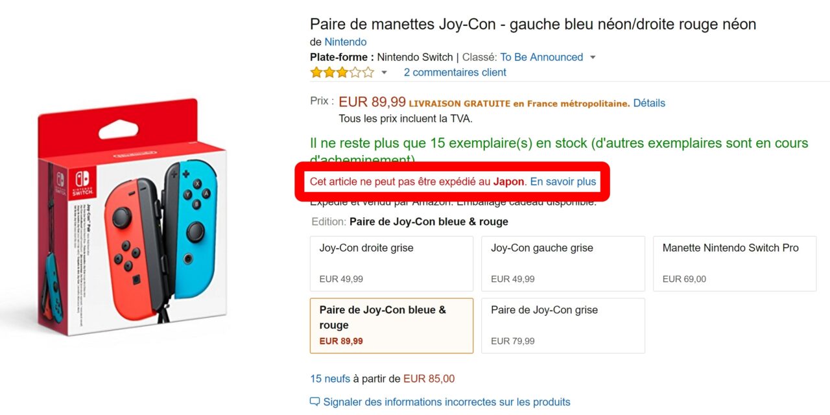Expand the "To Be Announced" rating dropdown arrow
Image resolution: width=830 pixels, height=415 pixels.
coord(593,58)
